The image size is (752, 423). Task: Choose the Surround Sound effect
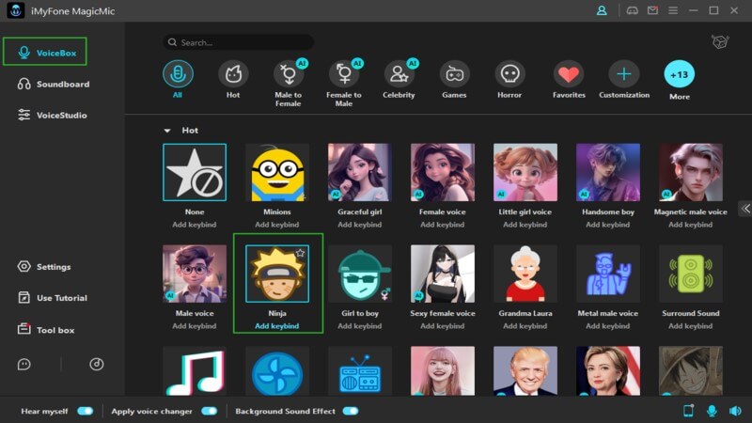[691, 274]
